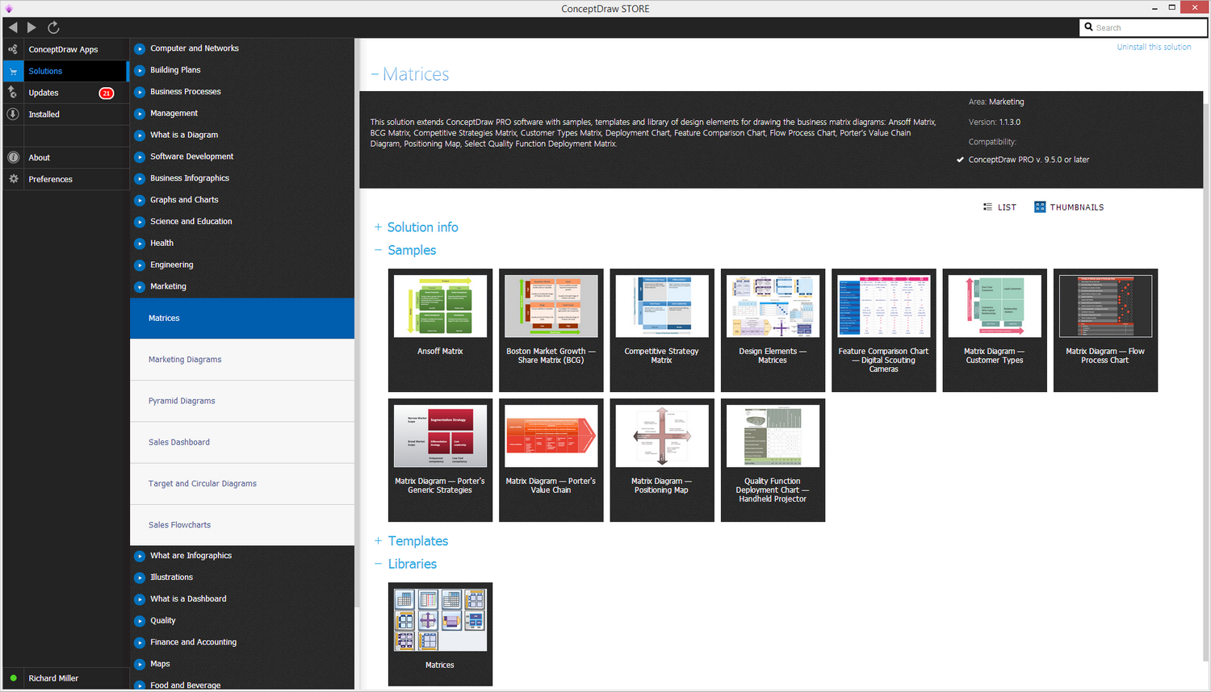Go back with the left arrow icon

(13, 27)
